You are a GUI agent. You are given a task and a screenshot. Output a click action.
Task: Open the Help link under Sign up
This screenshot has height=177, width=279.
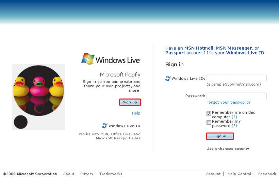pos(136,113)
